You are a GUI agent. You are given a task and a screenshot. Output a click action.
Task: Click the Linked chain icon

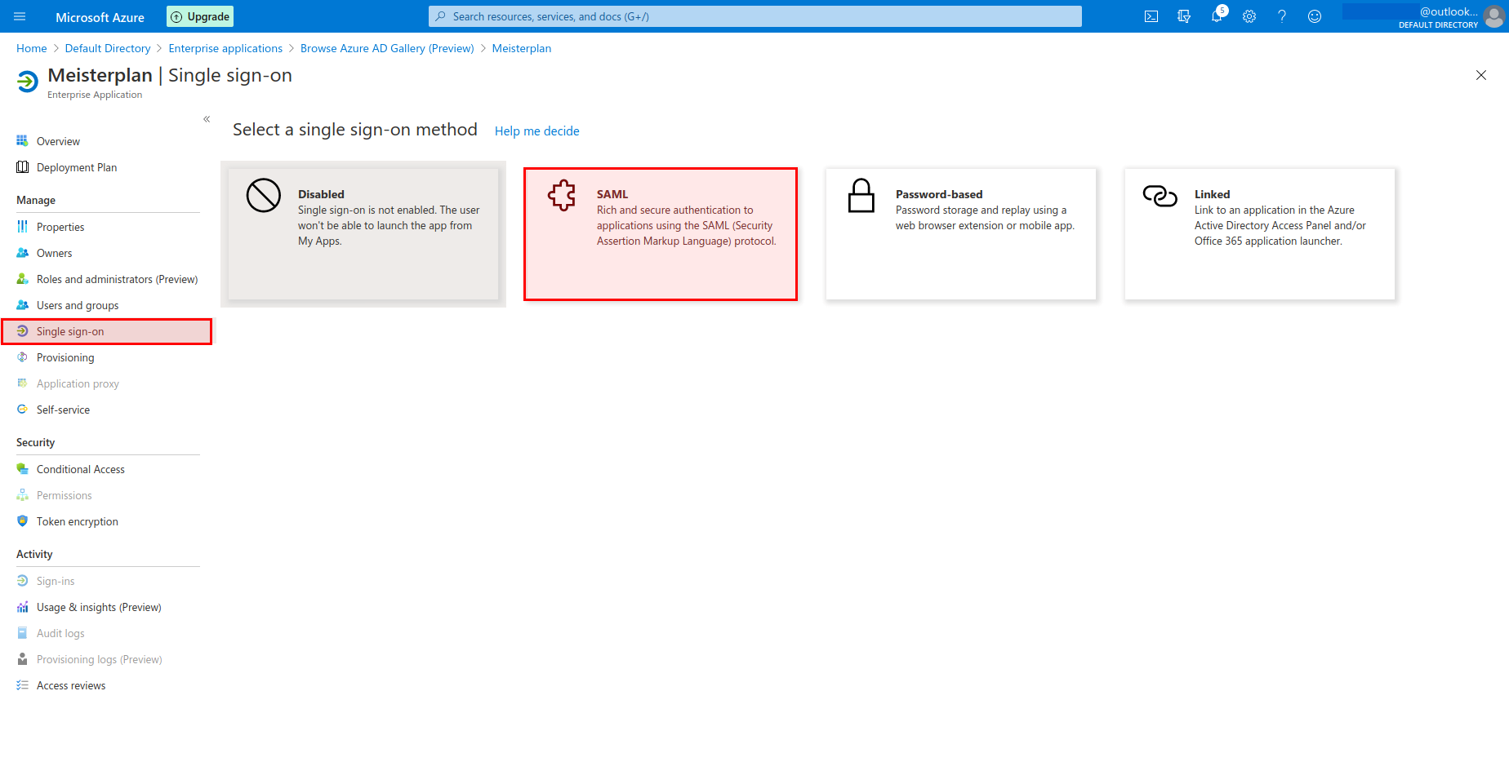[1160, 196]
